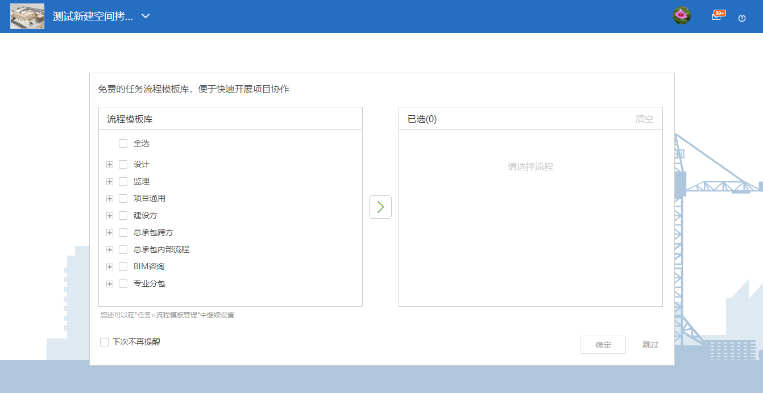Expand the 设计 tree node

pyautogui.click(x=110, y=165)
